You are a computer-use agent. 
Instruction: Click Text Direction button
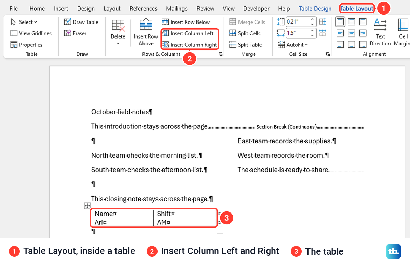pyautogui.click(x=380, y=32)
